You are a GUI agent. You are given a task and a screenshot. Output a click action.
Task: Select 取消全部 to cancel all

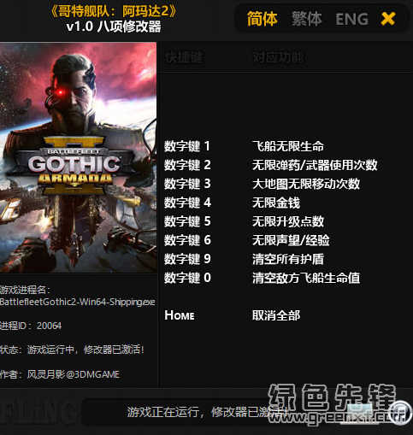276,315
